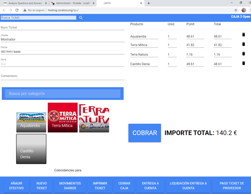Remove Terra Mítica line using trash icon
The image size is (251, 194).
[244, 44]
